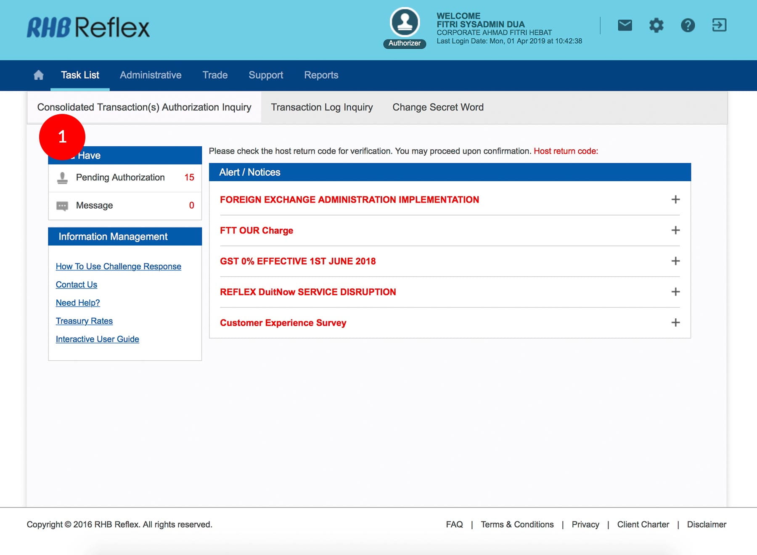The width and height of the screenshot is (757, 555).
Task: Click the logout exit icon
Action: (x=719, y=25)
